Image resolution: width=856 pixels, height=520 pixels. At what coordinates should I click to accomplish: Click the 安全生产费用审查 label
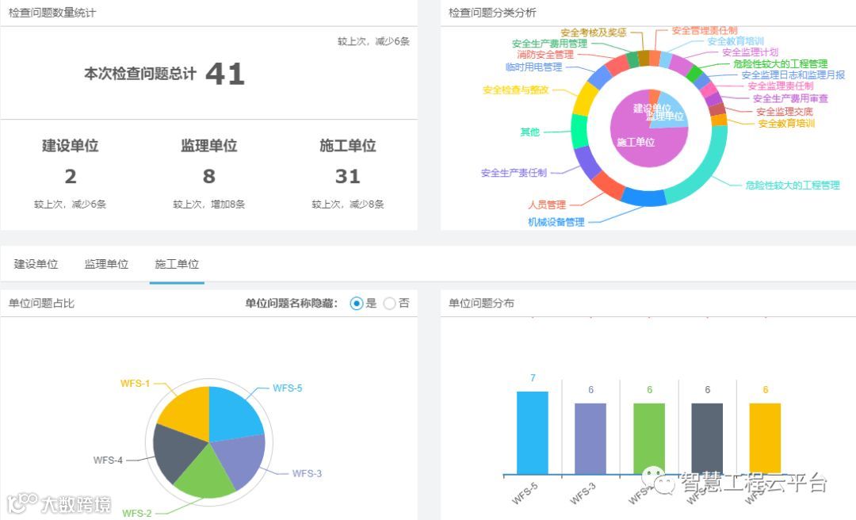point(790,98)
